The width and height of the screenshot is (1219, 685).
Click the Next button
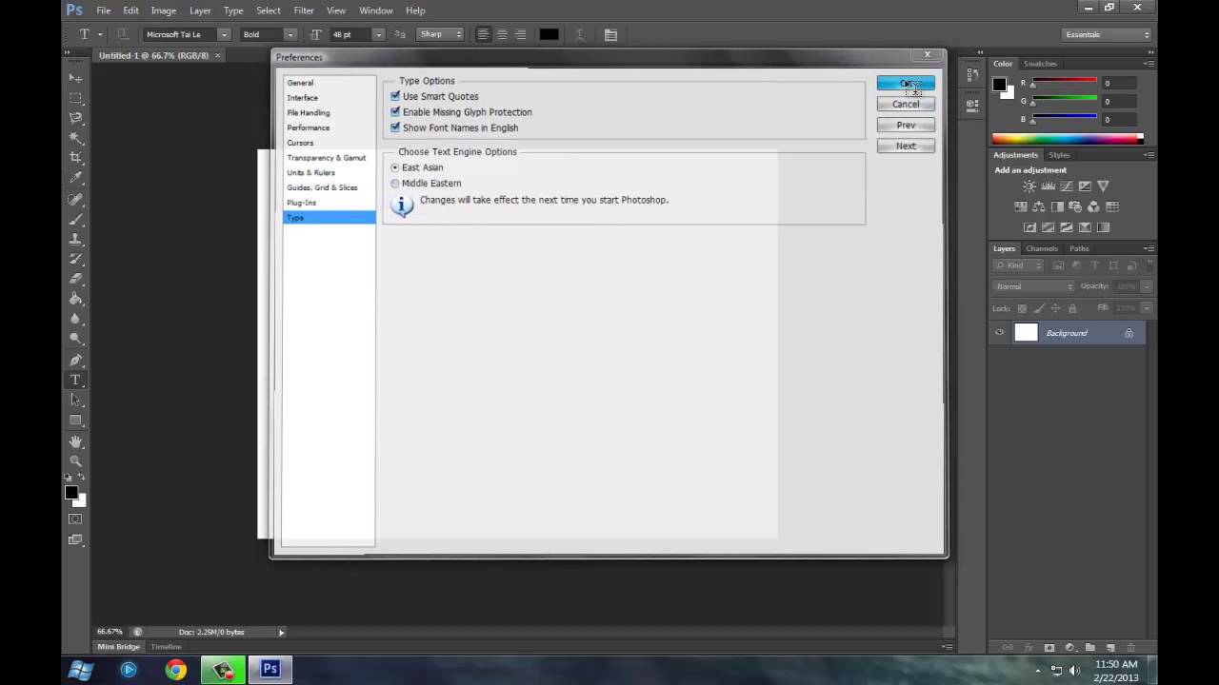click(x=906, y=146)
